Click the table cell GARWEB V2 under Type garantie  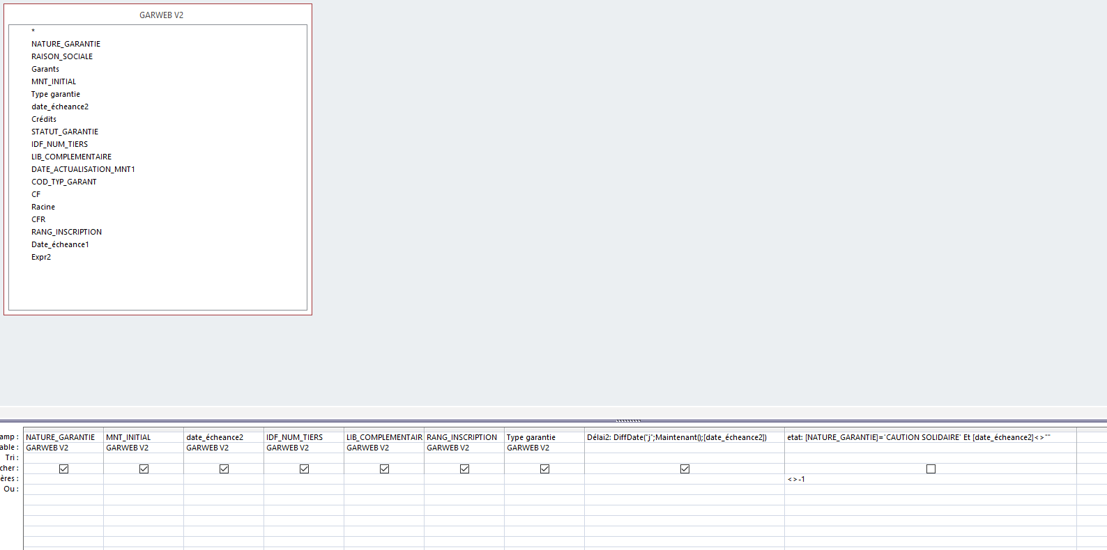pyautogui.click(x=544, y=448)
